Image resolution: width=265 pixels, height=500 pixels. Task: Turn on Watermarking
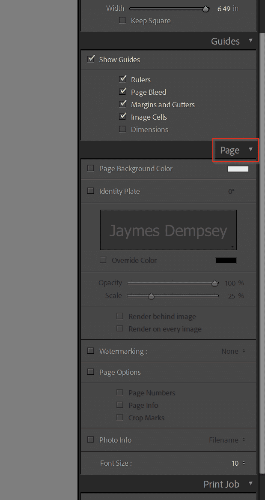pyautogui.click(x=90, y=350)
